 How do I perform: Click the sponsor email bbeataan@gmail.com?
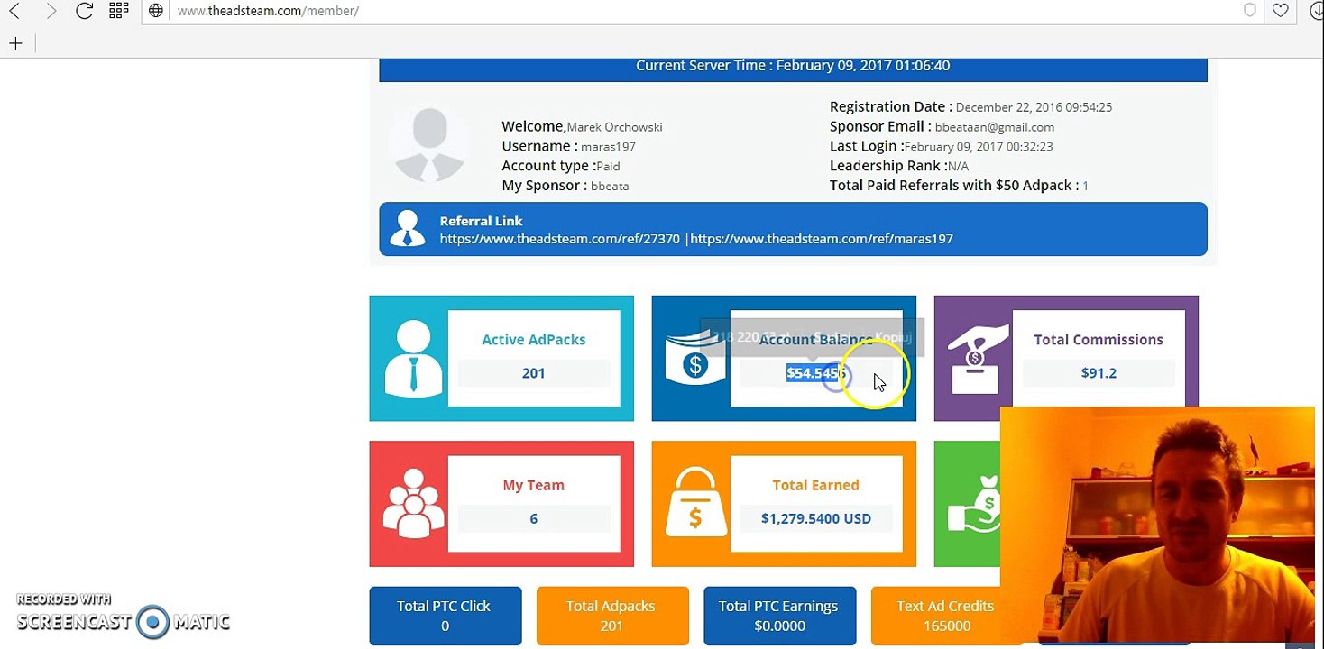pyautogui.click(x=995, y=127)
